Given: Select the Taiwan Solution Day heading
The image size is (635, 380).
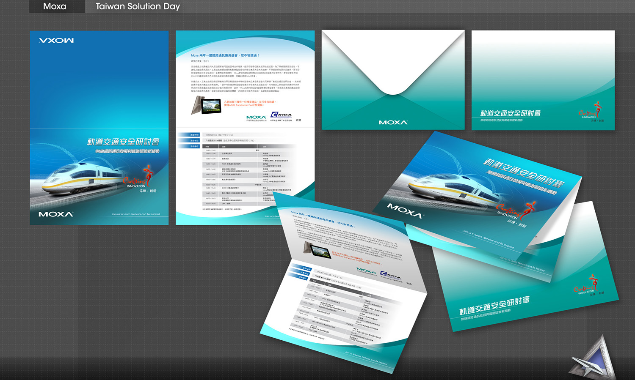Looking at the screenshot, I should (138, 6).
